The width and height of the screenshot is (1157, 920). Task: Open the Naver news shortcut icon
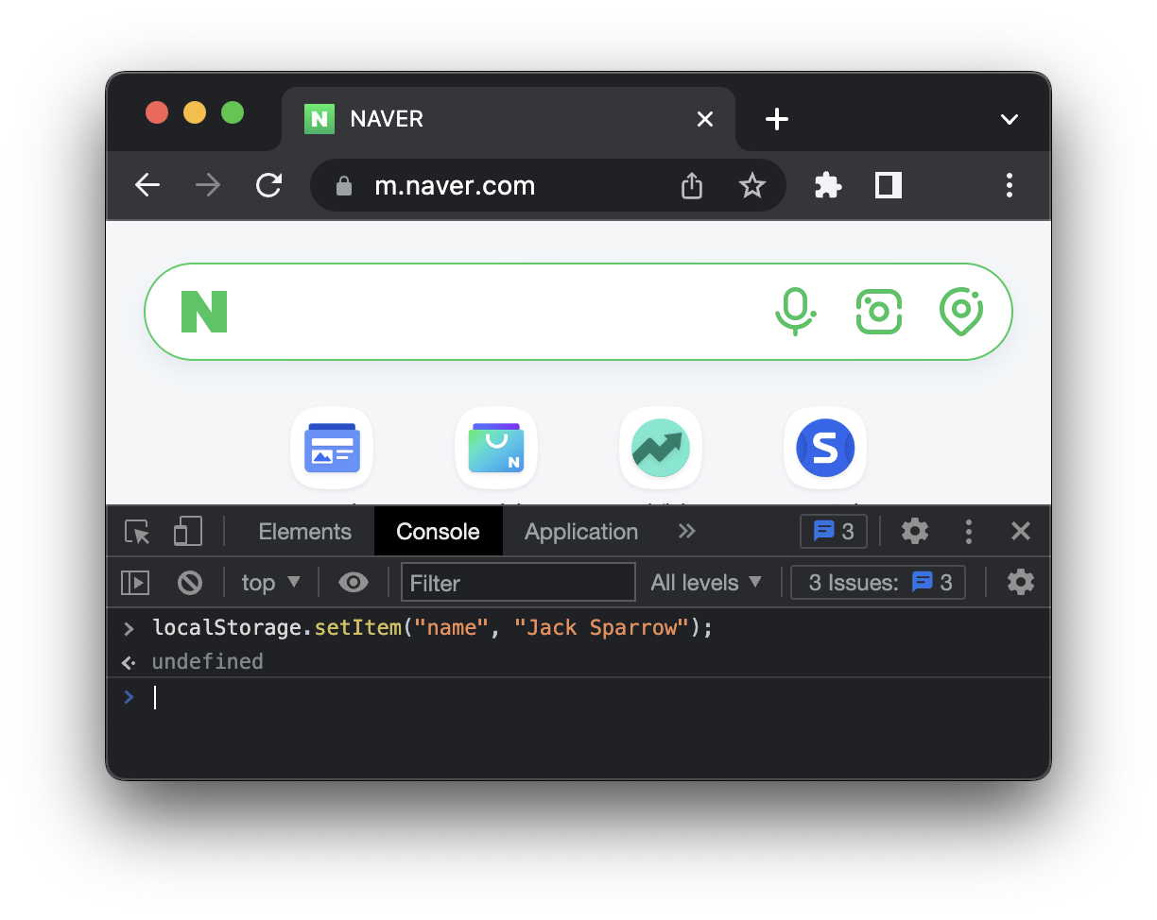[332, 448]
